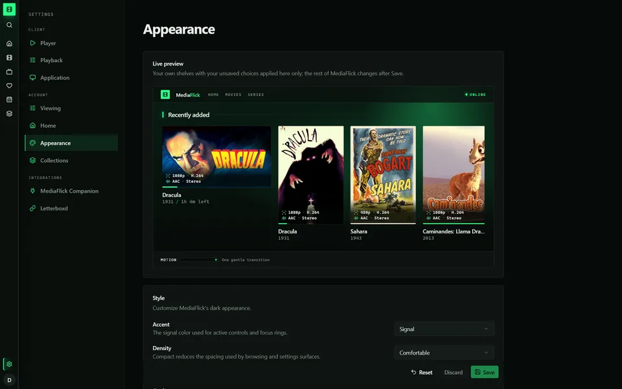Click the "Accent" setting label
This screenshot has width=622, height=389.
point(161,324)
